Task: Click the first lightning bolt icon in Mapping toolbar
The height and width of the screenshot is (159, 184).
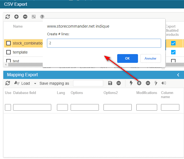Action: (x=131, y=83)
